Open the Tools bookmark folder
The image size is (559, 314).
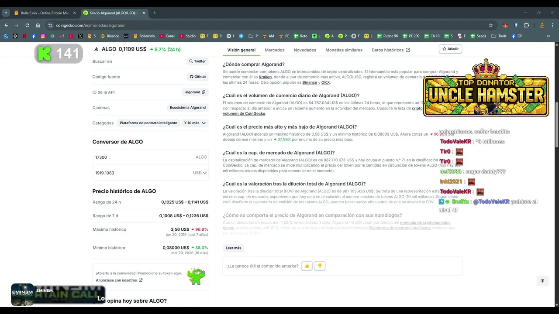pos(499,36)
